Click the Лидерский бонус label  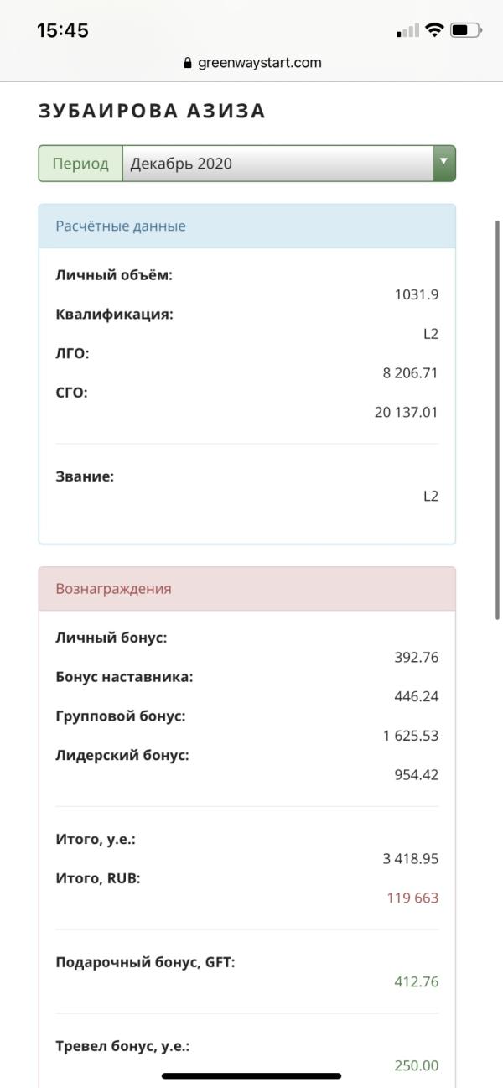click(x=122, y=755)
